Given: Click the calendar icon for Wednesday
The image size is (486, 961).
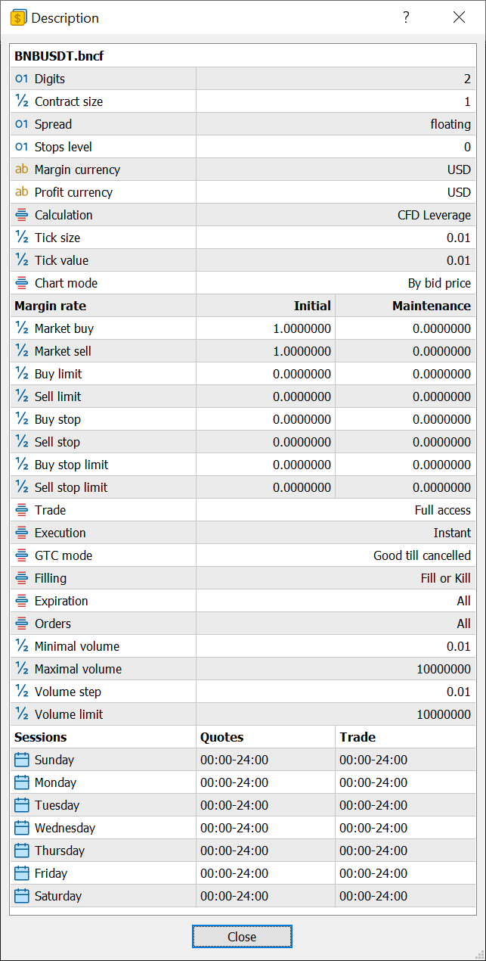Looking at the screenshot, I should point(22,828).
